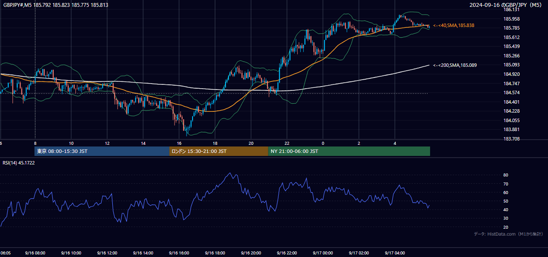548x257 pixels.
Task: Click the 9/17 02:00 time axis label
Action: [x=359, y=253]
